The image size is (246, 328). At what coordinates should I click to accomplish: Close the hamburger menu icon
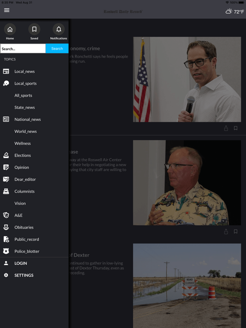(7, 10)
